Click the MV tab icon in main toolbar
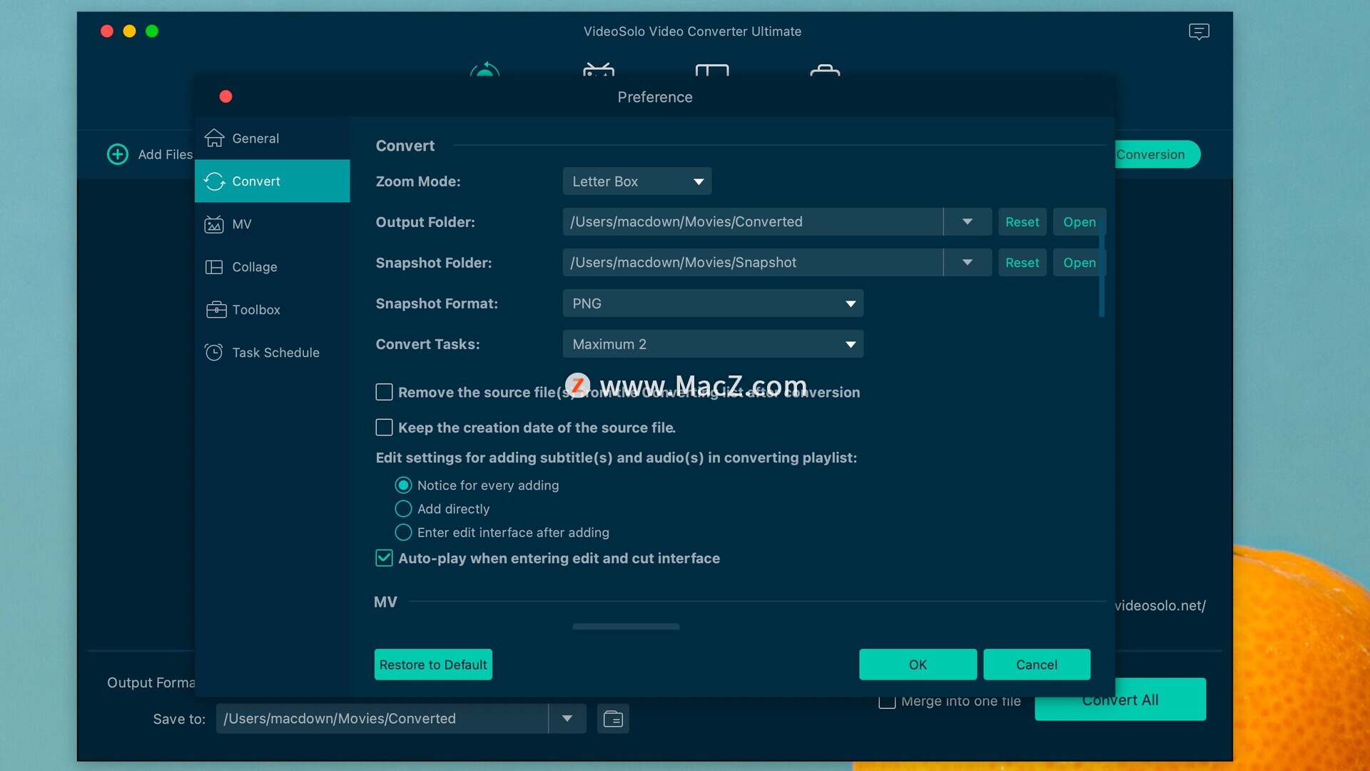The width and height of the screenshot is (1370, 771). [599, 69]
